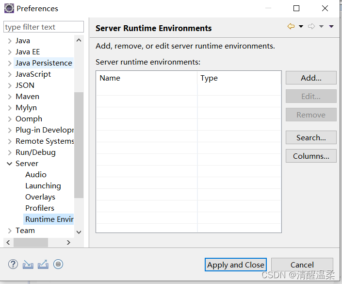
Task: Open the preferences view menu arrow
Action: point(331,27)
